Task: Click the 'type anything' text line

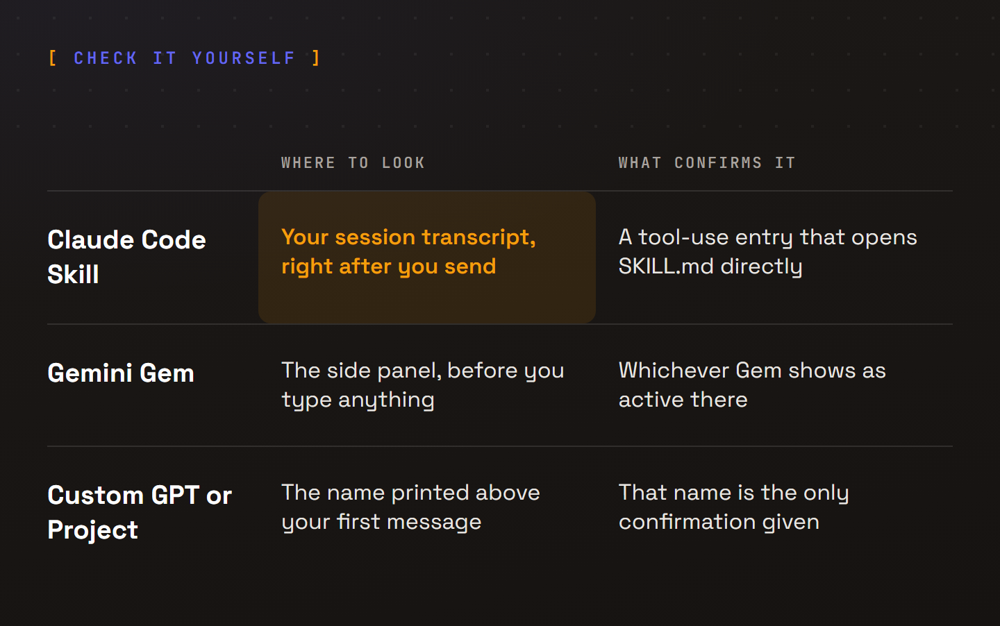Action: pos(358,400)
